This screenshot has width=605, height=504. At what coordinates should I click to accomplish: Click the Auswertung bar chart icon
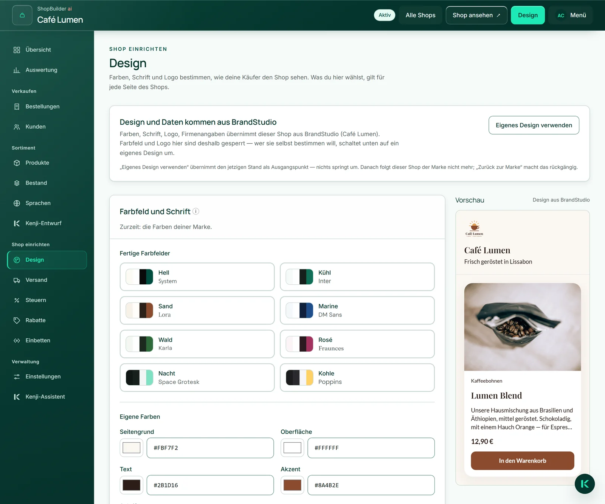(x=17, y=70)
